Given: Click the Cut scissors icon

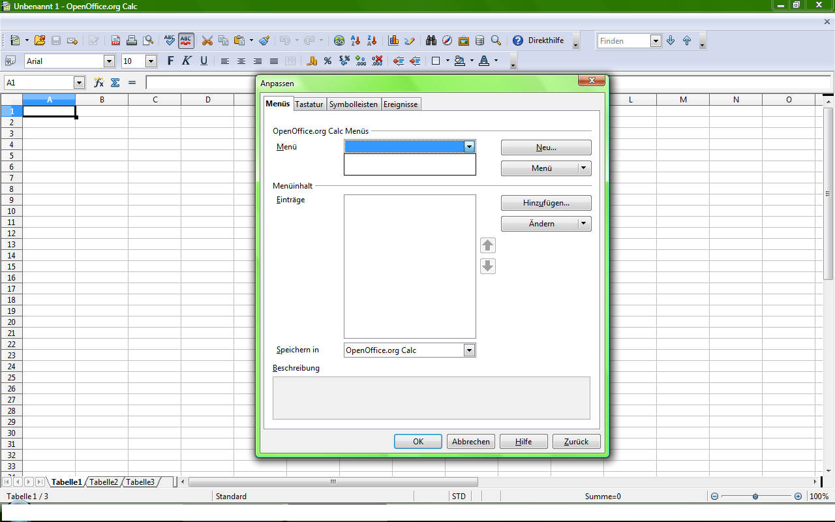Looking at the screenshot, I should (x=207, y=40).
